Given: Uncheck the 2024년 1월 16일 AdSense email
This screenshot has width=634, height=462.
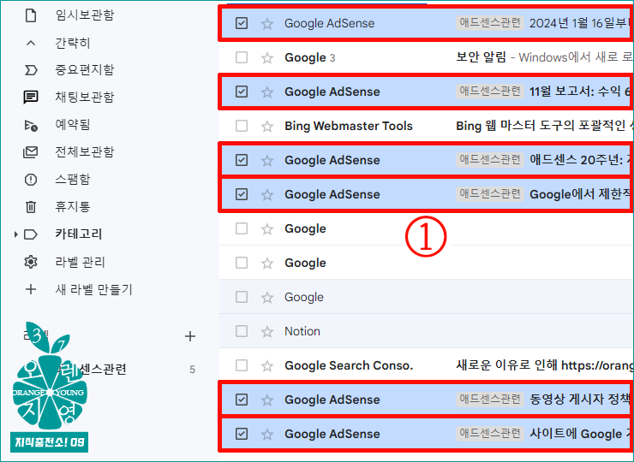Looking at the screenshot, I should click(242, 23).
